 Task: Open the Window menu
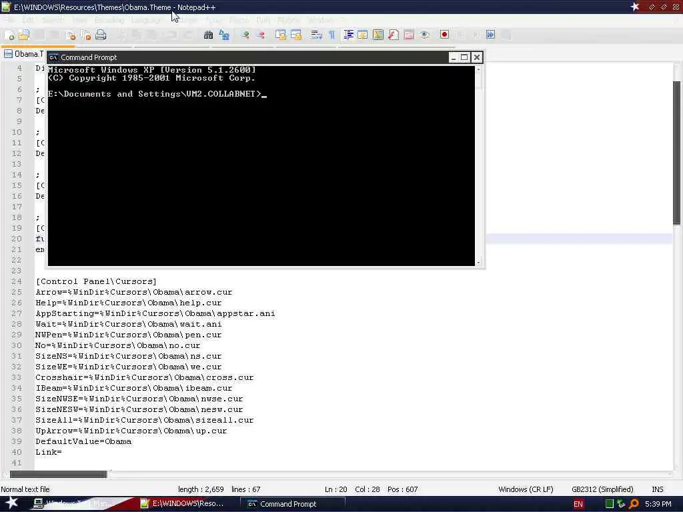tap(320, 20)
